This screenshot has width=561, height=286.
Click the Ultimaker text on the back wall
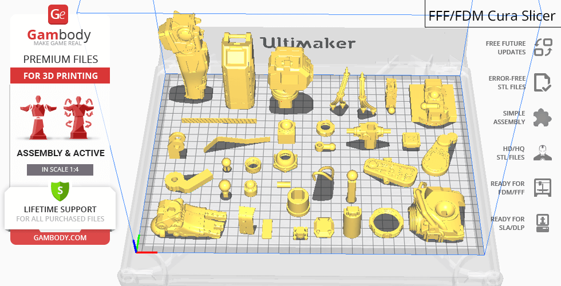pyautogui.click(x=308, y=43)
